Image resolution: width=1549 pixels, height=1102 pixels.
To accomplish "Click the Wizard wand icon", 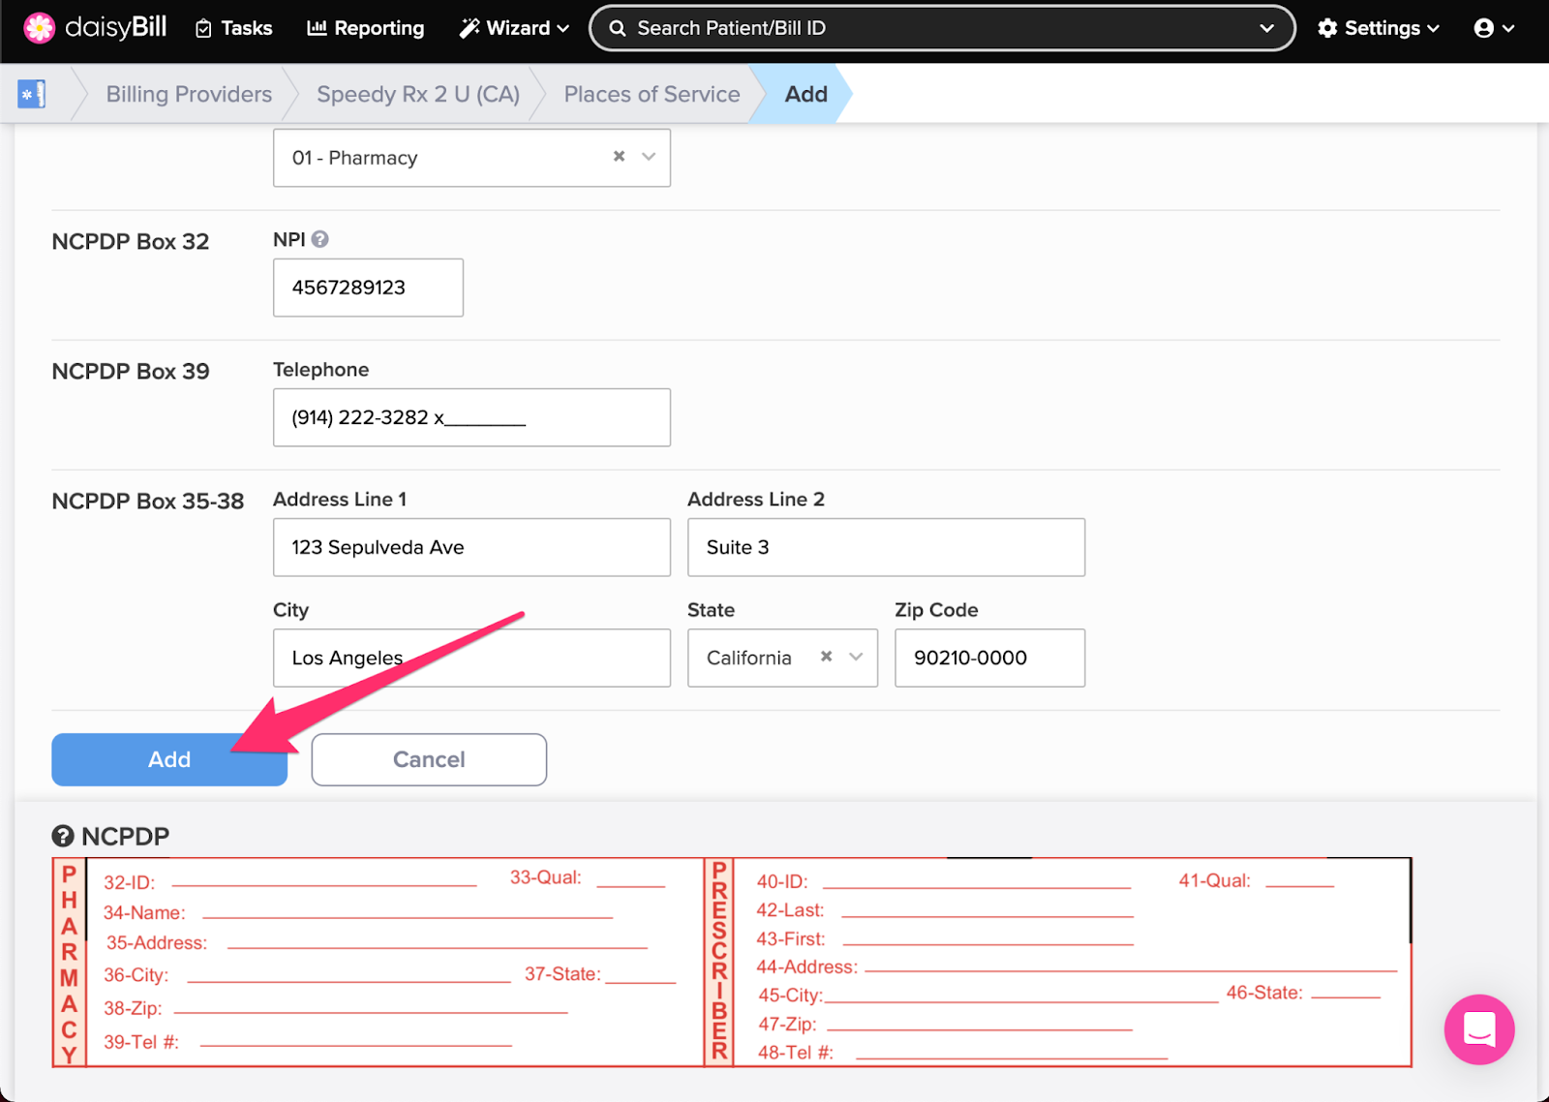I will [x=470, y=28].
